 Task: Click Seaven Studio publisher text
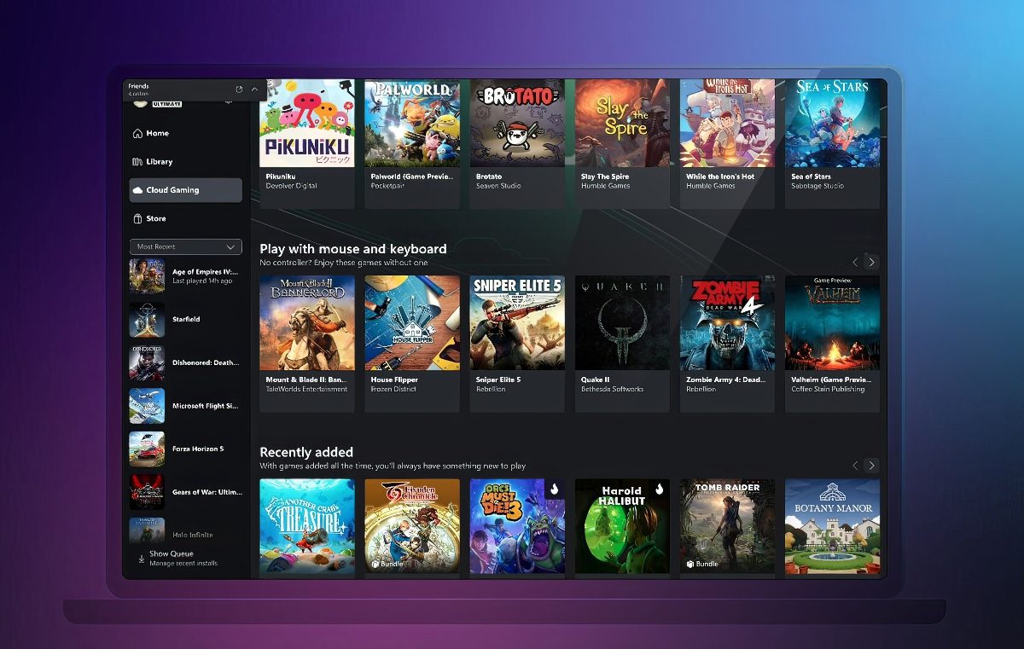pos(498,186)
